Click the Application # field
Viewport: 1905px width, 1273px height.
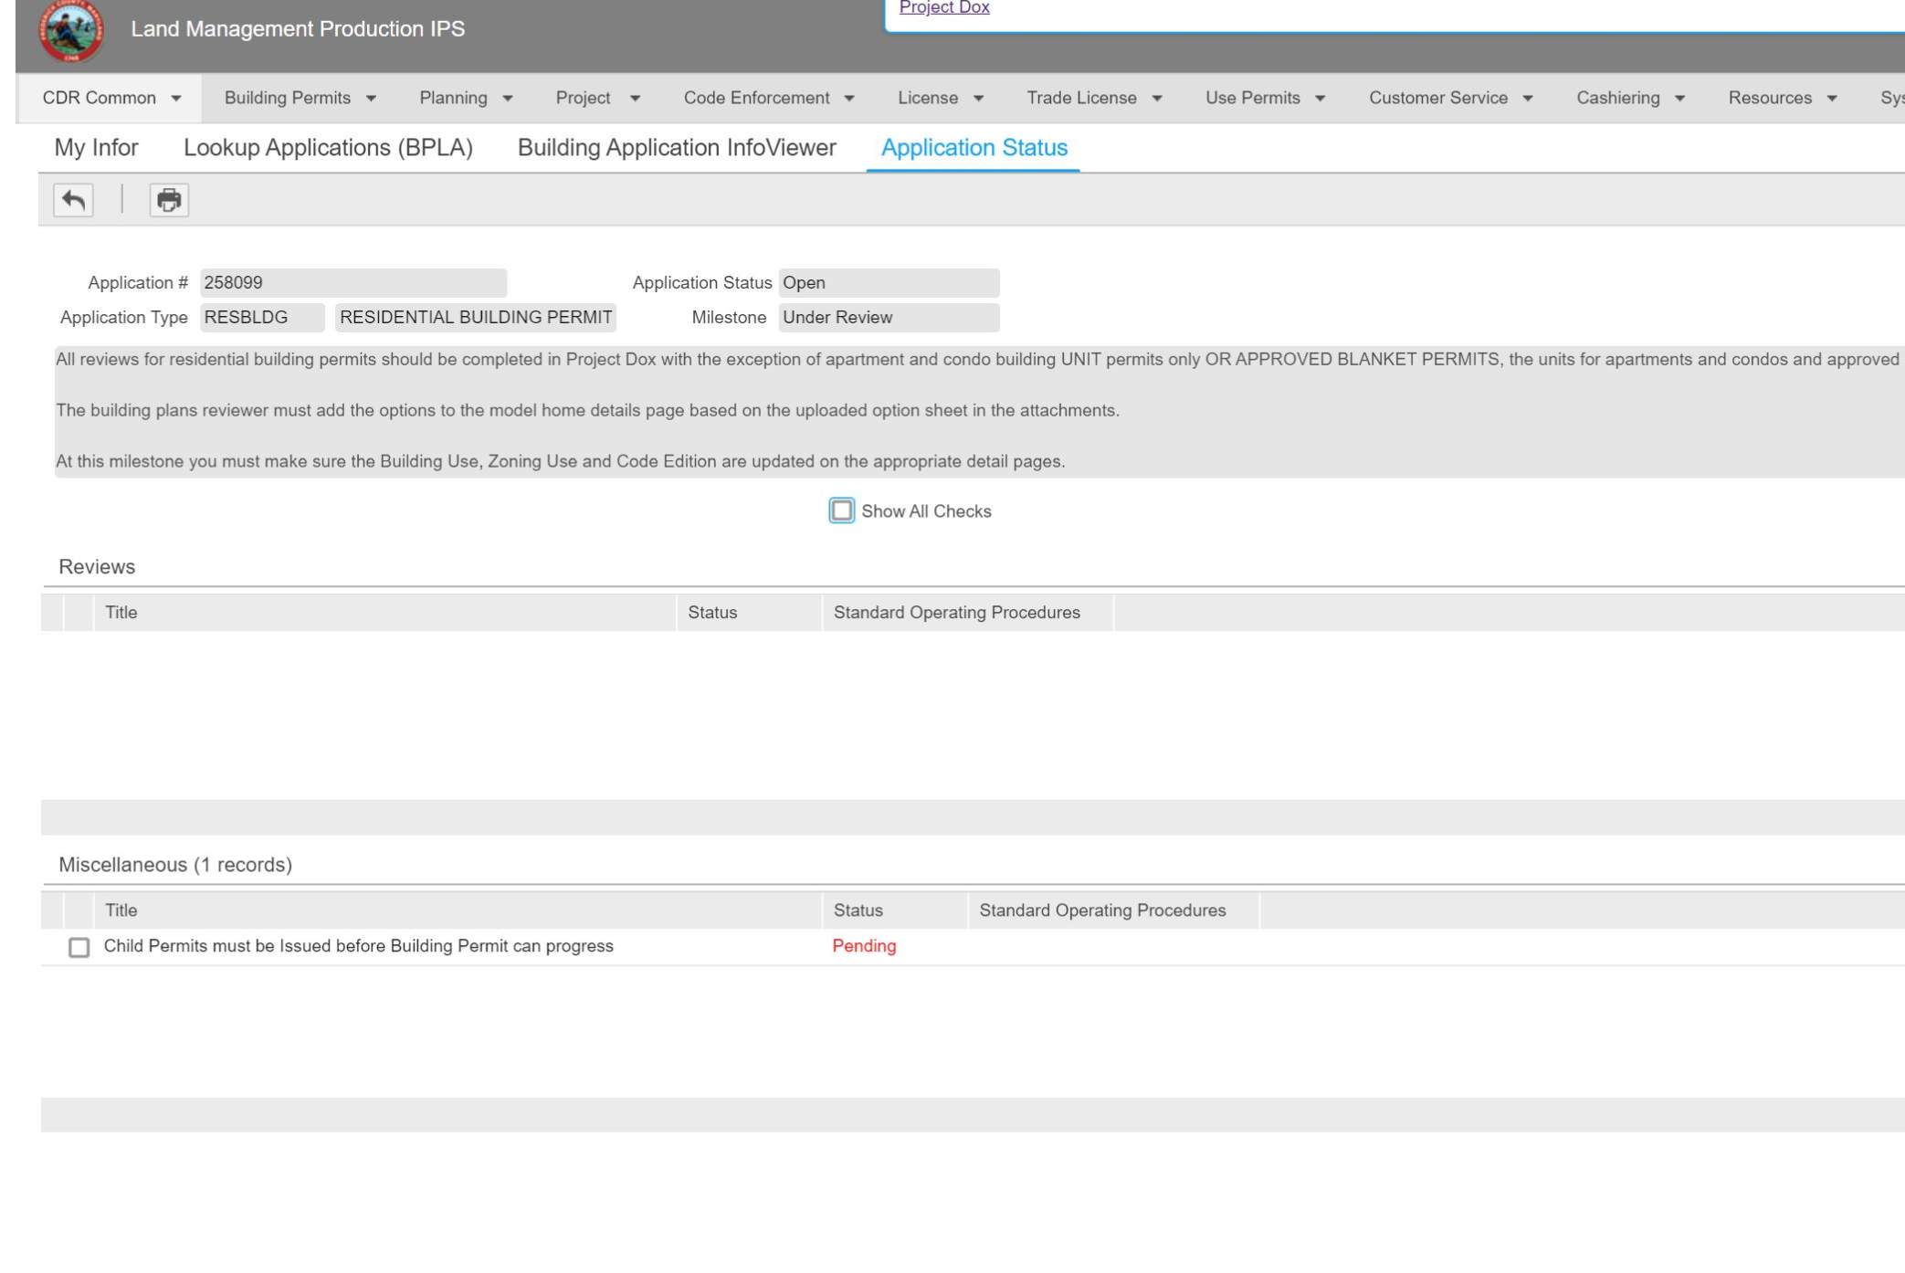[x=353, y=283]
